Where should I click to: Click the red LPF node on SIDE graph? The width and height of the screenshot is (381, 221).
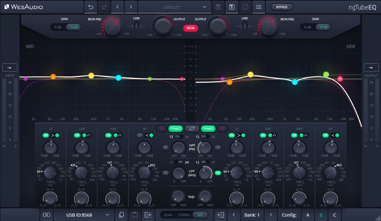point(340,79)
